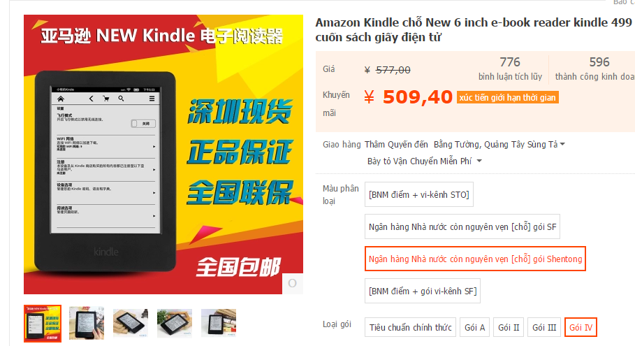Select the Gói IV package
This screenshot has height=346, width=635.
(581, 327)
